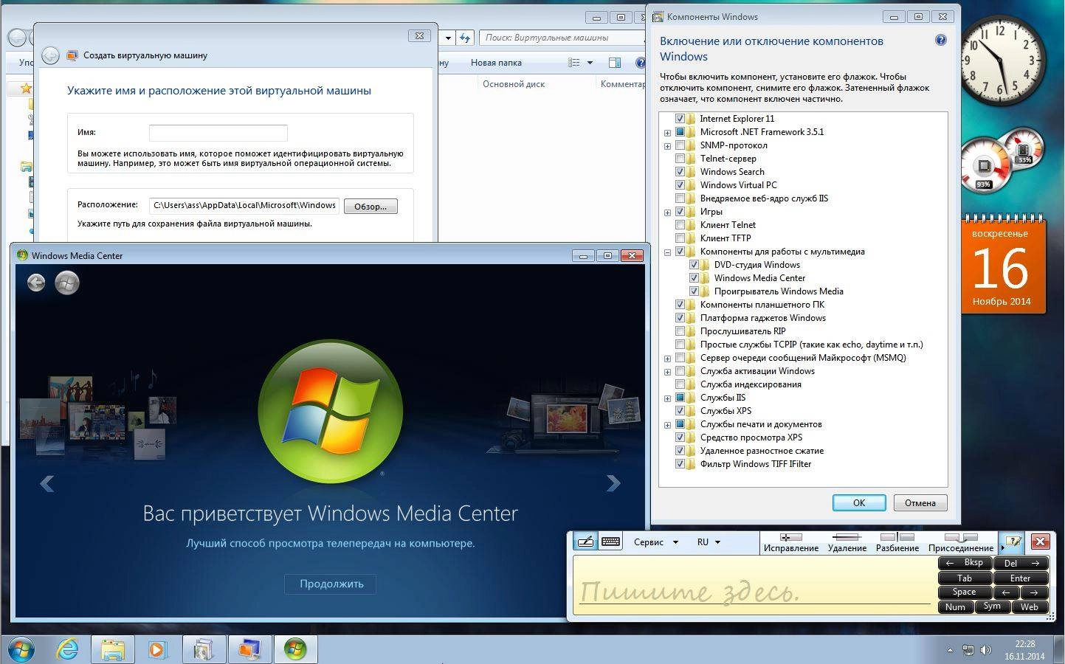The height and width of the screenshot is (664, 1065).
Task: Click the Space key on input panel
Action: tap(964, 592)
